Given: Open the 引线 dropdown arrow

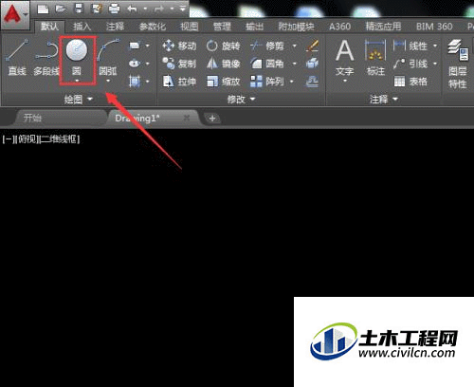Looking at the screenshot, I should coord(435,64).
